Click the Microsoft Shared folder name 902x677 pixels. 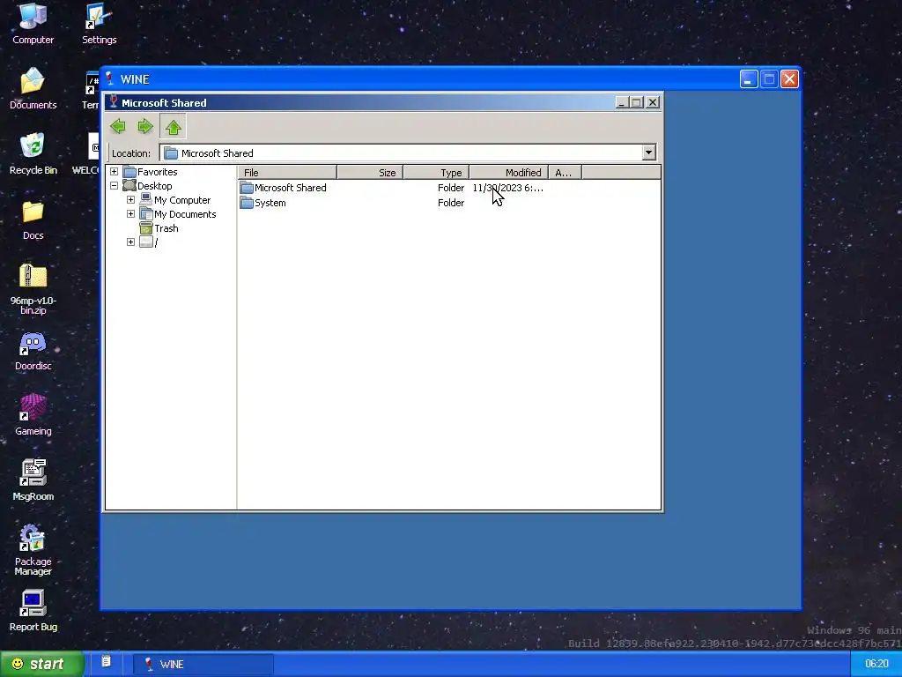coord(290,188)
